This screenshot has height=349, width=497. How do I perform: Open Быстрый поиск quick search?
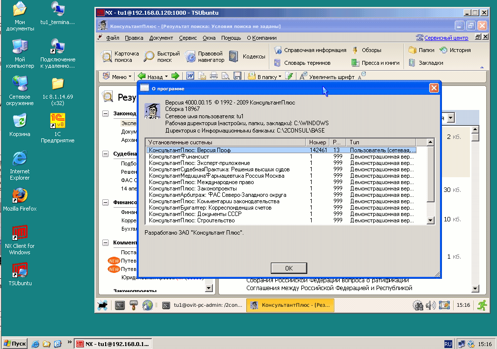click(x=162, y=56)
